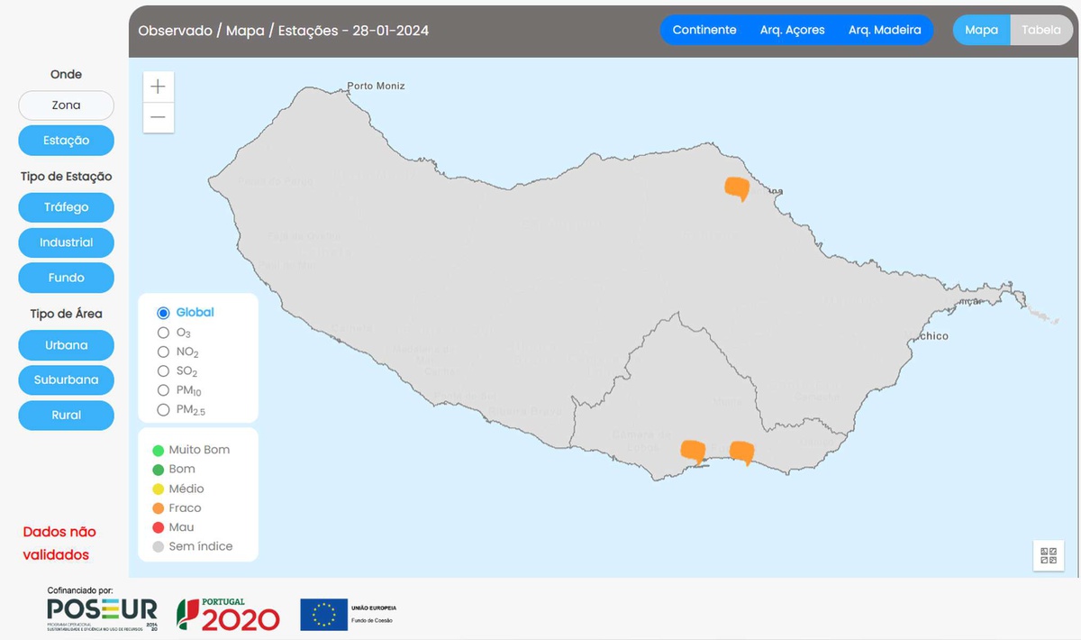Switch to Arq. Açores region tab

tap(792, 30)
